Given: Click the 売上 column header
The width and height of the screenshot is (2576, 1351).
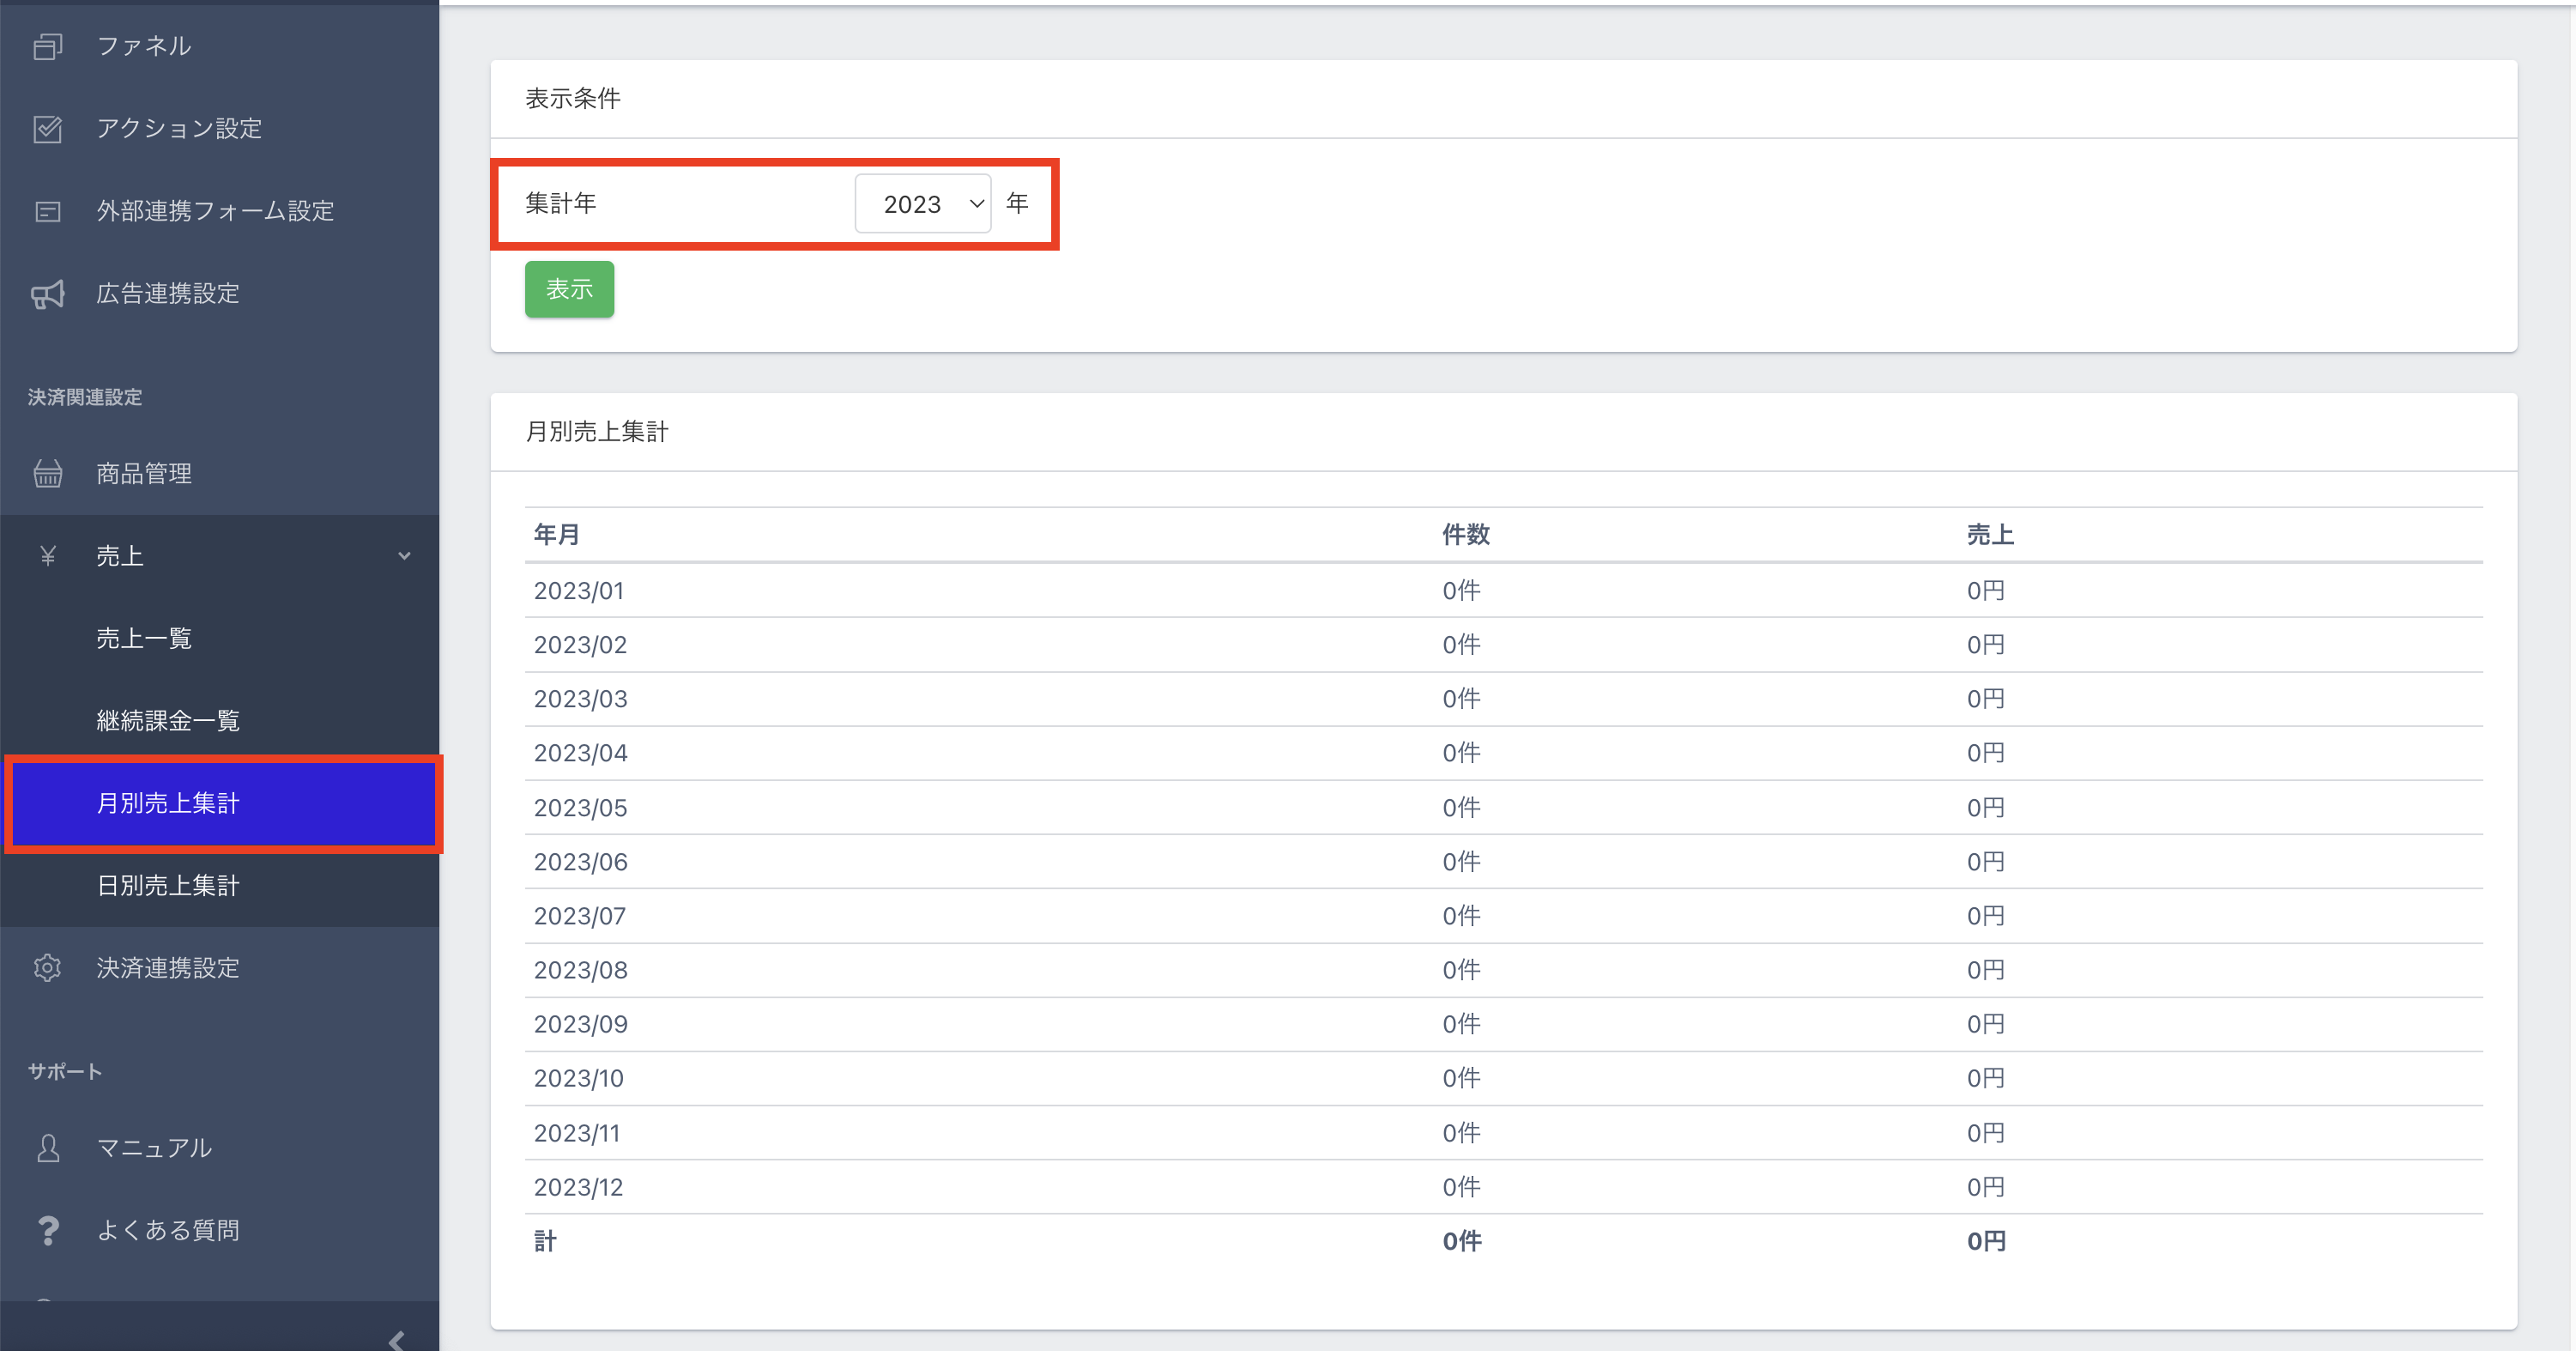Looking at the screenshot, I should [x=1989, y=535].
